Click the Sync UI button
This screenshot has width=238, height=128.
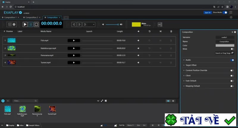pyautogui.click(x=207, y=13)
